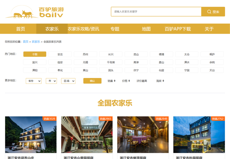Open the listing photo with 销量2848
This screenshot has width=230, height=159.
click(143, 135)
